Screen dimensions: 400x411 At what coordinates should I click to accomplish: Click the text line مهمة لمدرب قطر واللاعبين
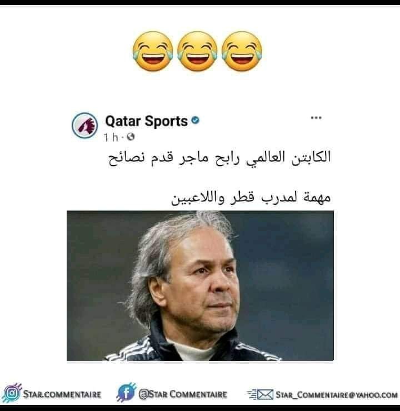point(251,197)
